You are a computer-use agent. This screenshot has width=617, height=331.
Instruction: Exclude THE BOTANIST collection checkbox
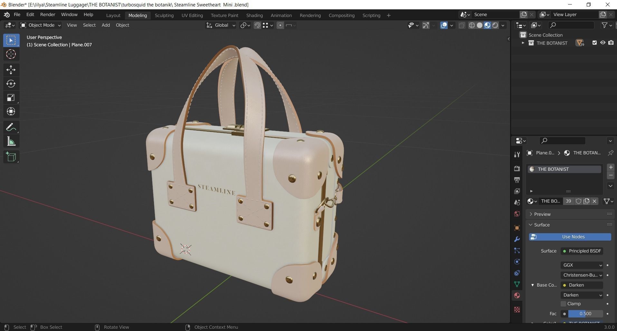click(594, 43)
